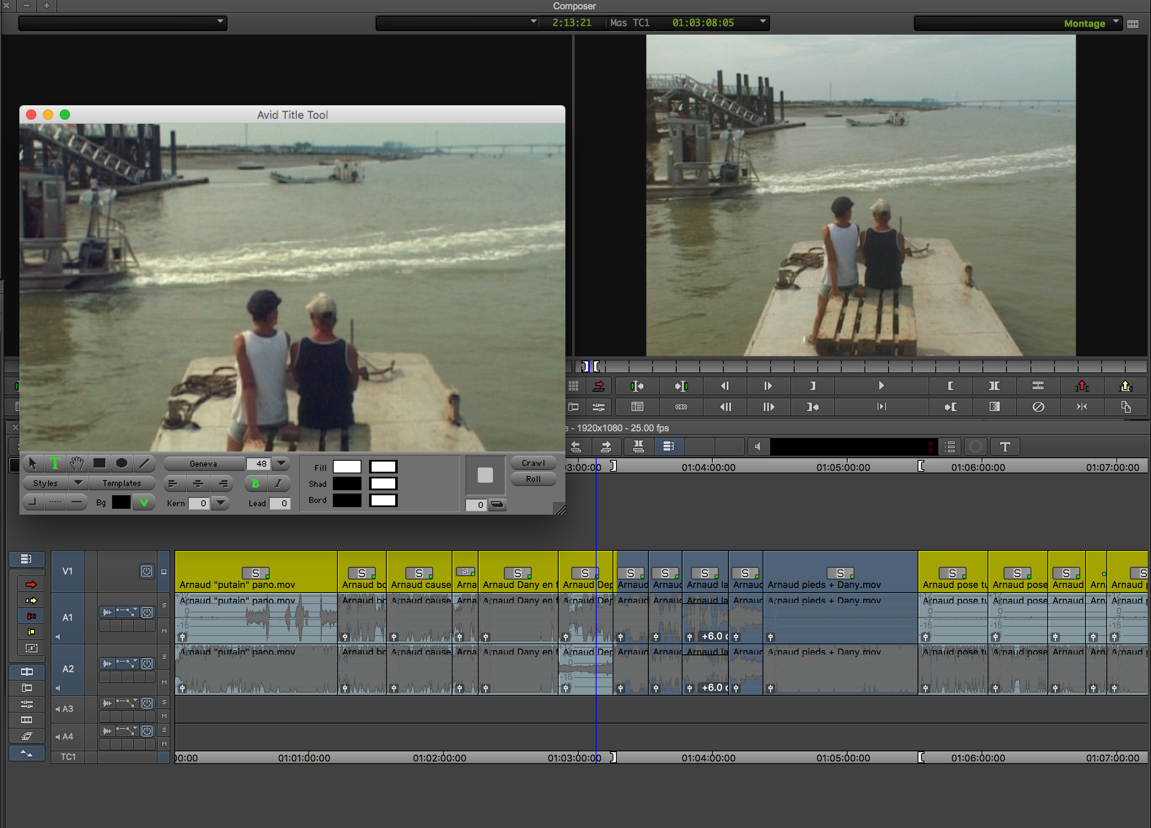The image size is (1151, 828).
Task: Toggle video background V button
Action: tap(144, 502)
